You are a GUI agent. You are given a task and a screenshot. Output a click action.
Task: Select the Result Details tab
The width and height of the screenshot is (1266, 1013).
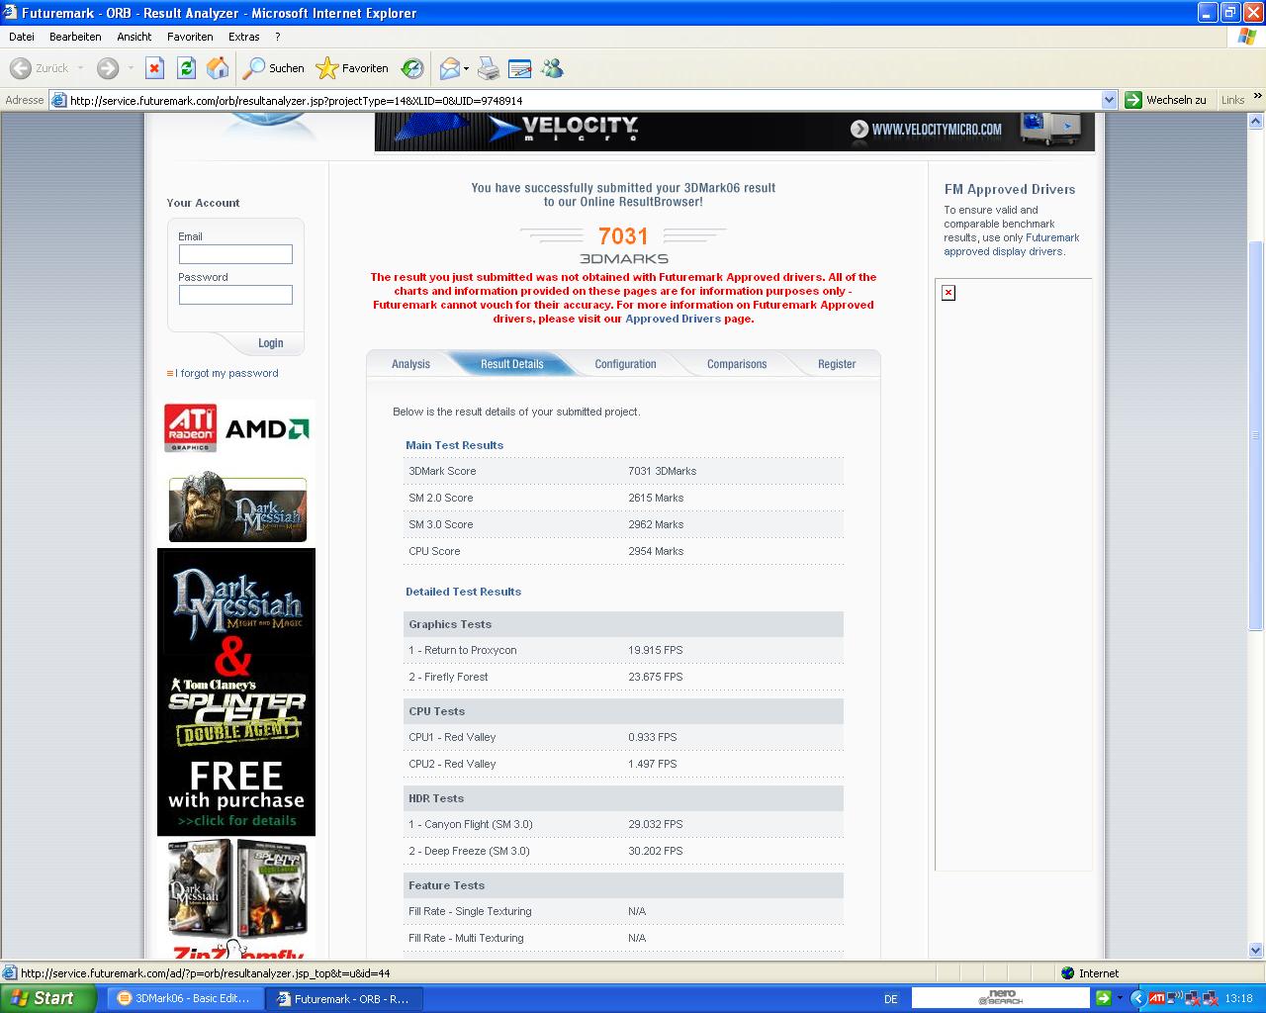511,364
